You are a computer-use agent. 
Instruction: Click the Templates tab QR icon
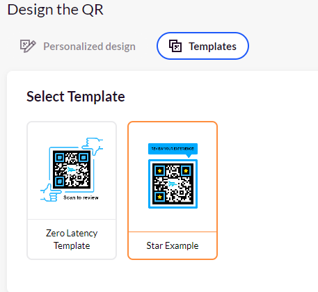click(x=175, y=46)
